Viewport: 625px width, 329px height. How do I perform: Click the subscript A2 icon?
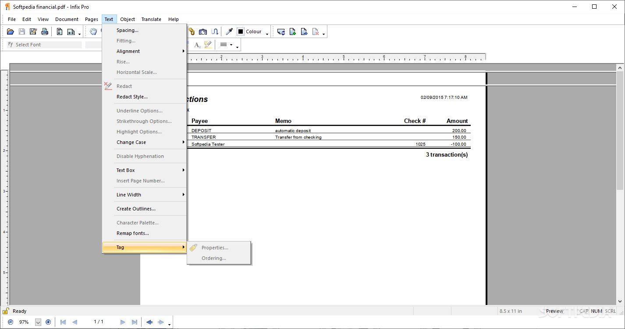coord(197,45)
